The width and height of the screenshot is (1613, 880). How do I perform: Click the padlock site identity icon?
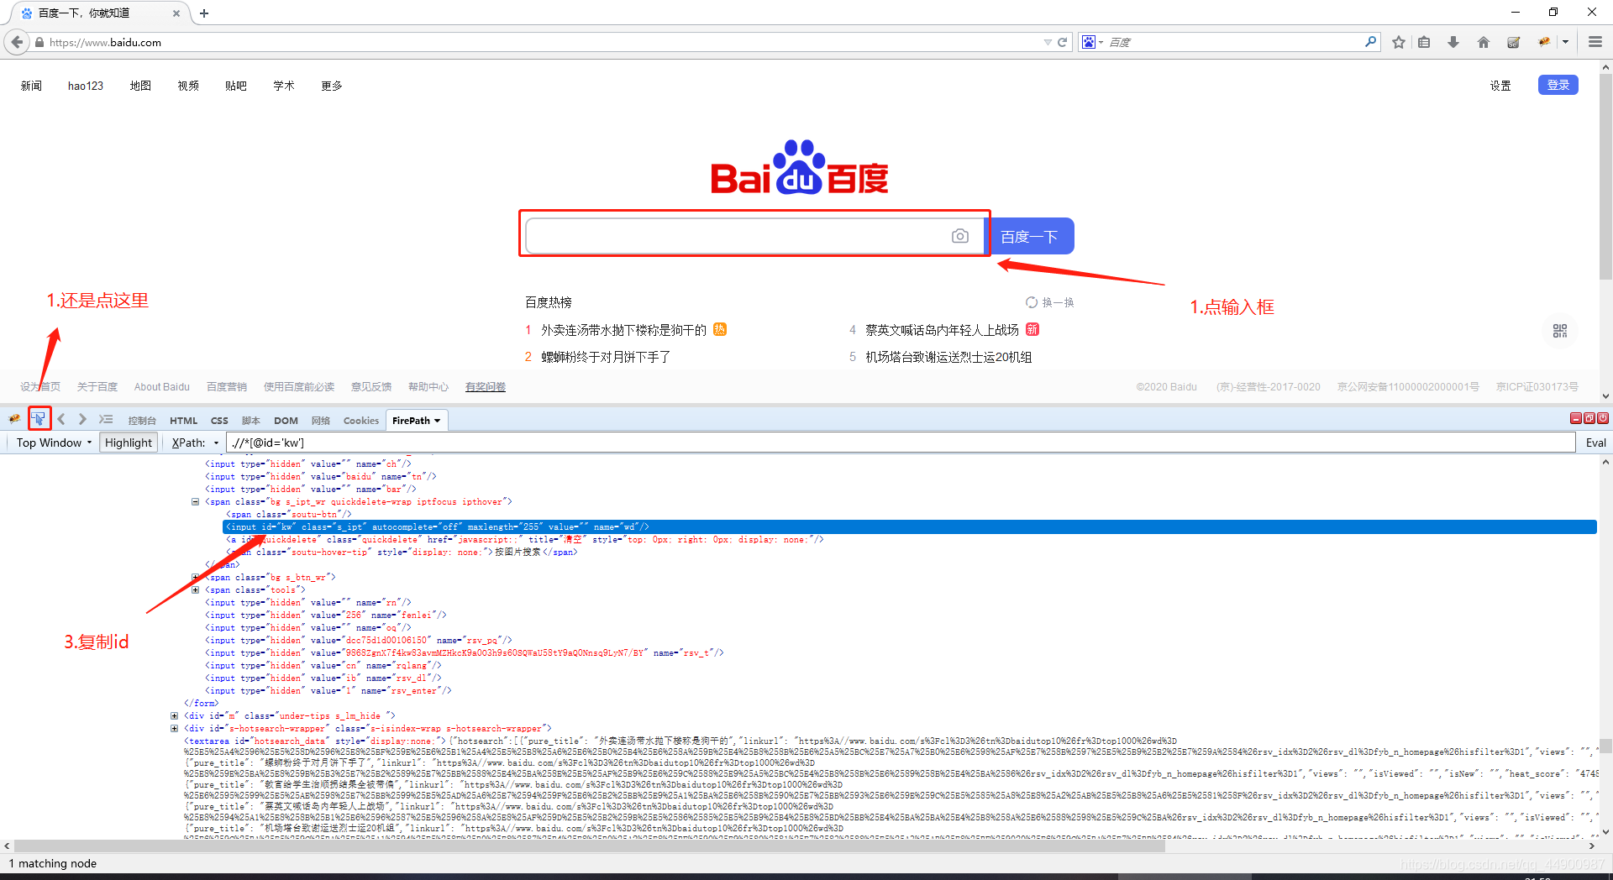39,42
